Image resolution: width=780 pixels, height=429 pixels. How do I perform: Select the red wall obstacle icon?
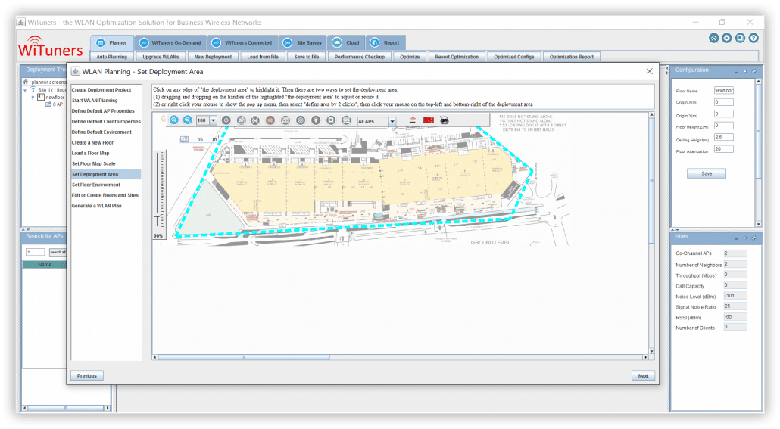429,120
